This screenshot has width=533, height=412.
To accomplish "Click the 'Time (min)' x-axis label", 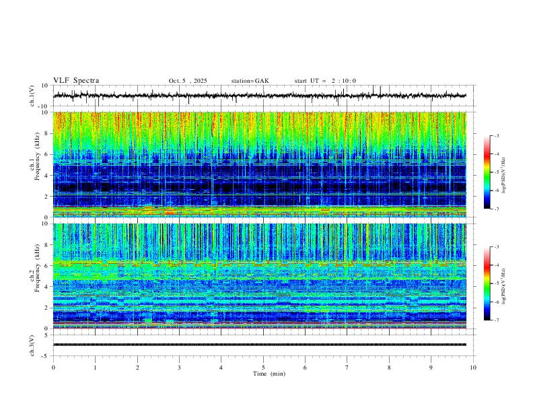I will pos(269,374).
